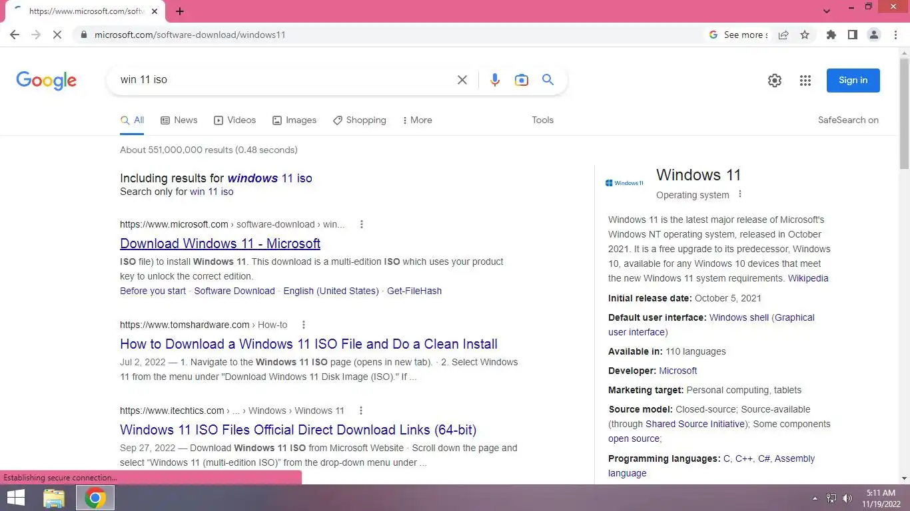Viewport: 910px width, 511px height.
Task: Share this page from the address bar
Action: click(783, 35)
